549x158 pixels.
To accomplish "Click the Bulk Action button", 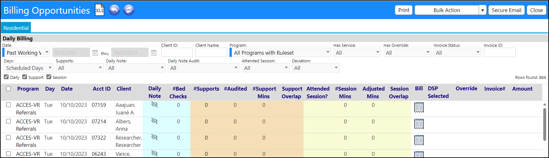I will click(x=447, y=10).
